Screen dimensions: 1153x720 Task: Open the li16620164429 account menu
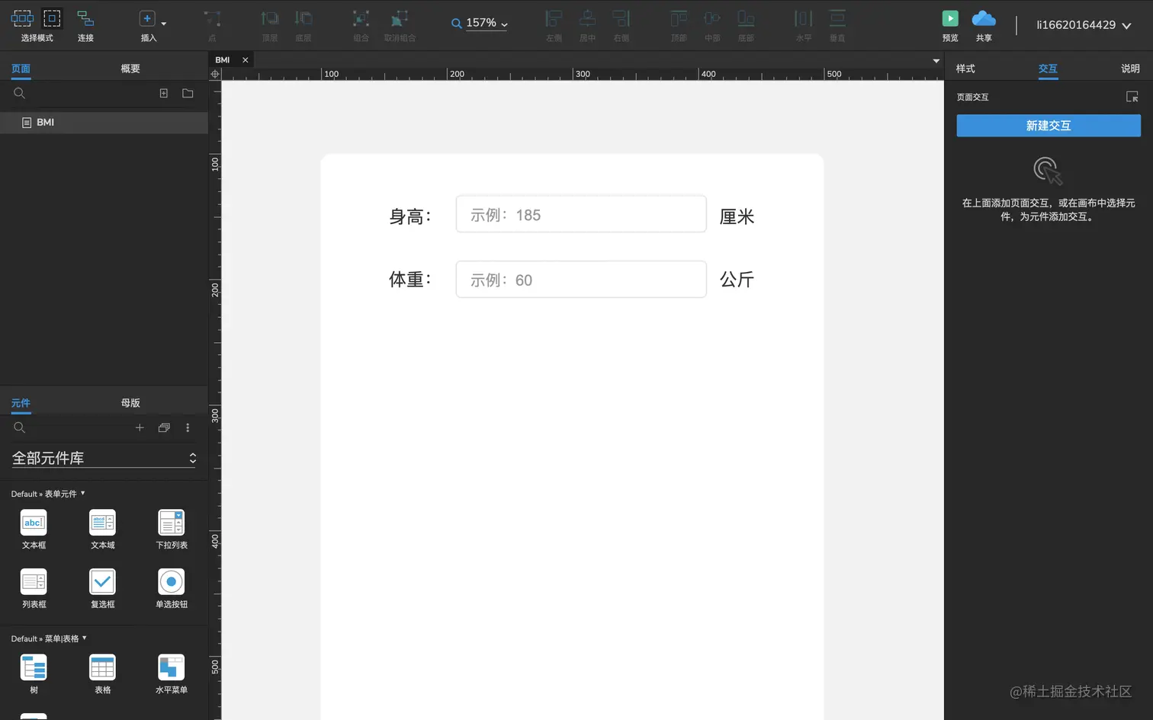click(x=1083, y=25)
